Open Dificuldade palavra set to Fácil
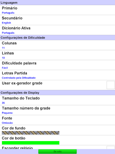 coord(57,65)
